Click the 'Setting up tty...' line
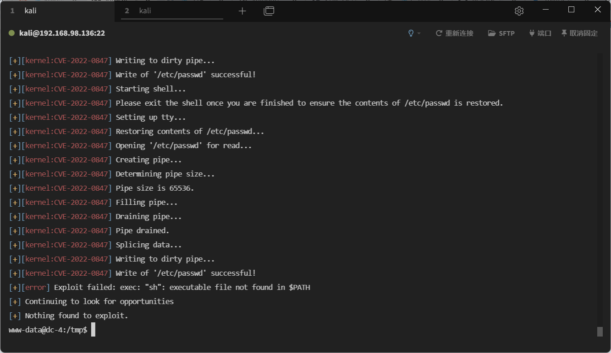The width and height of the screenshot is (611, 353). pyautogui.click(x=97, y=117)
